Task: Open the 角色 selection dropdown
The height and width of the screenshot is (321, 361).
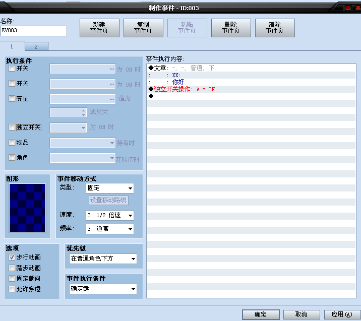Action: 82,158
